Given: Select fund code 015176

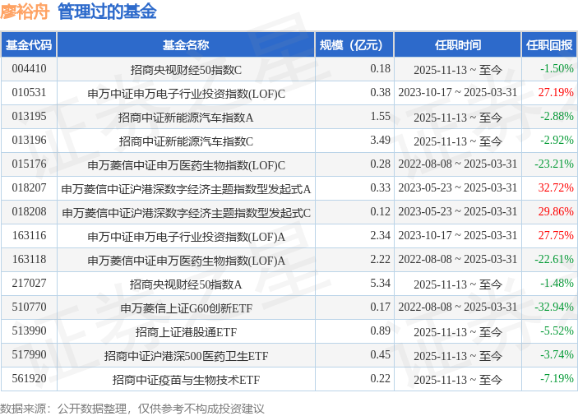Looking at the screenshot, I should click(29, 164).
